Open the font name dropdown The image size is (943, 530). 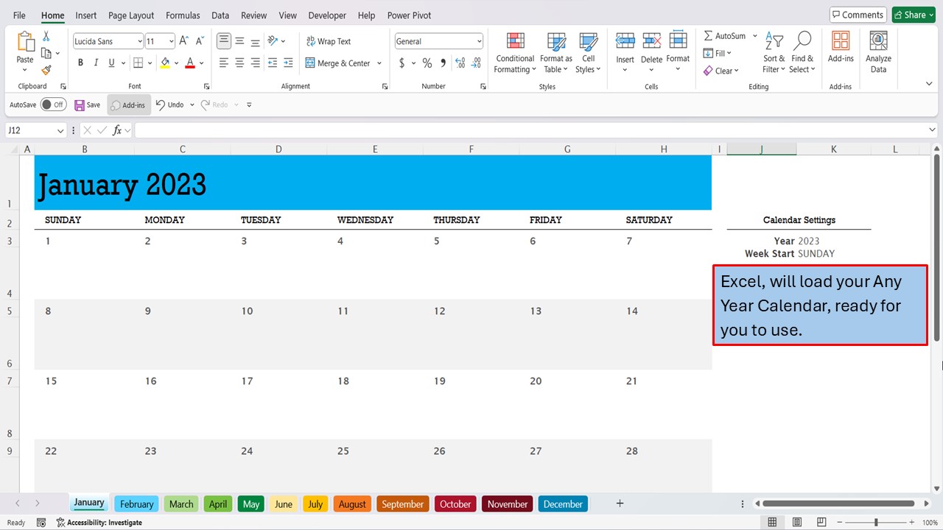click(x=139, y=40)
